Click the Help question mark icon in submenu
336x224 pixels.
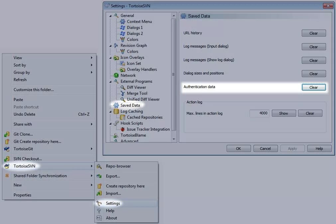tap(99, 211)
